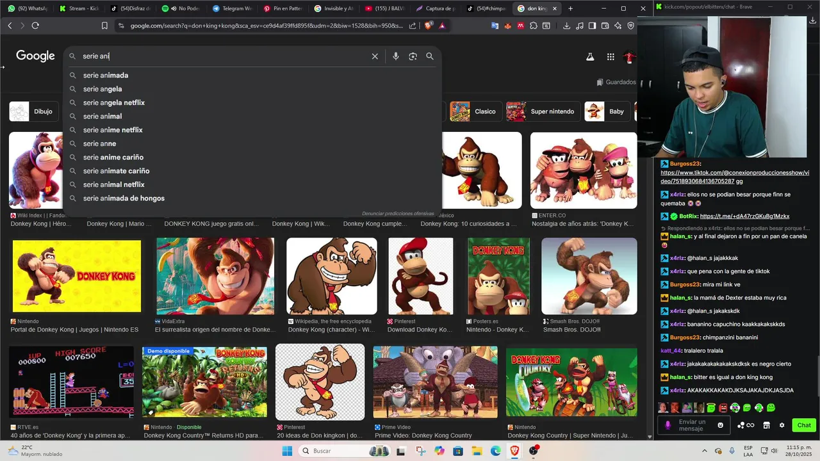This screenshot has width=820, height=461.
Task: Open Windows Start menu
Action: (x=287, y=451)
